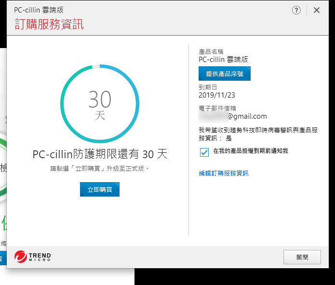Uncheck 在我的產品授權到期前通知我 checkbox
The image size is (335, 285).
204,152
